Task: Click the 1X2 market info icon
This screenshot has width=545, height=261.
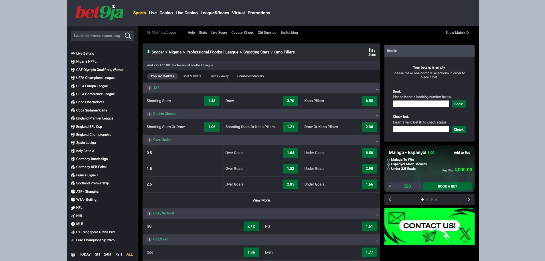Action: pos(149,88)
